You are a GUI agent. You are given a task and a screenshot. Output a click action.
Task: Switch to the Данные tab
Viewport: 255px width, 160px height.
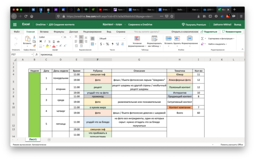click(74, 32)
